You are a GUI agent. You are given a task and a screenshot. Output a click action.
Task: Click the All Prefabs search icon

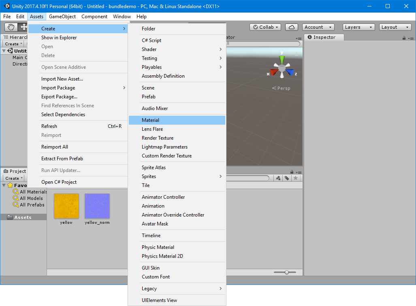16,204
